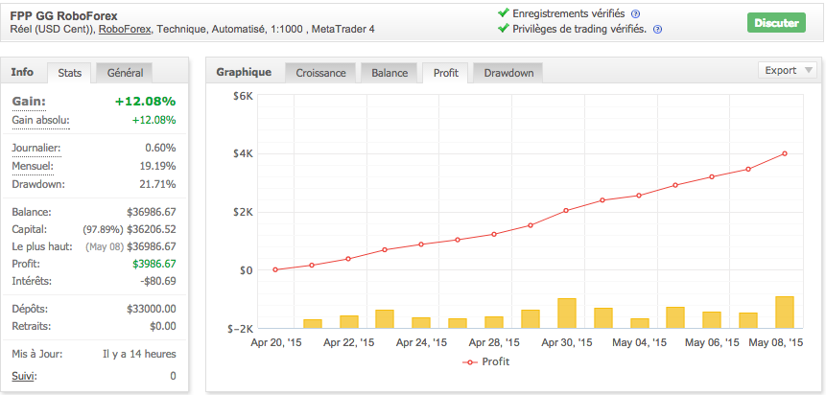Click help icon beside Privilèges de trading vérifiés
This screenshot has width=826, height=395.
click(x=656, y=30)
